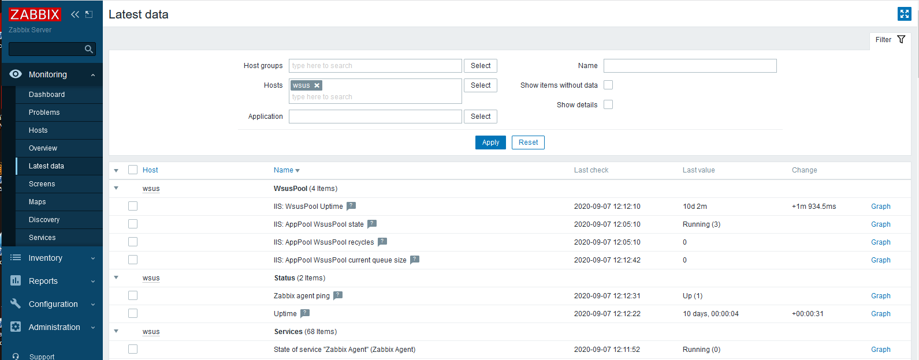Click Select button for Host groups
Image resolution: width=919 pixels, height=360 pixels.
[x=481, y=66]
